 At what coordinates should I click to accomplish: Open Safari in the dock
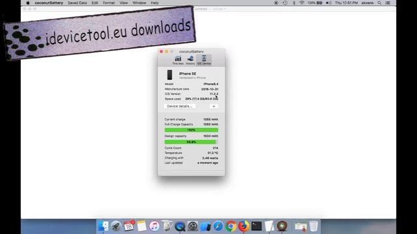(x=218, y=226)
